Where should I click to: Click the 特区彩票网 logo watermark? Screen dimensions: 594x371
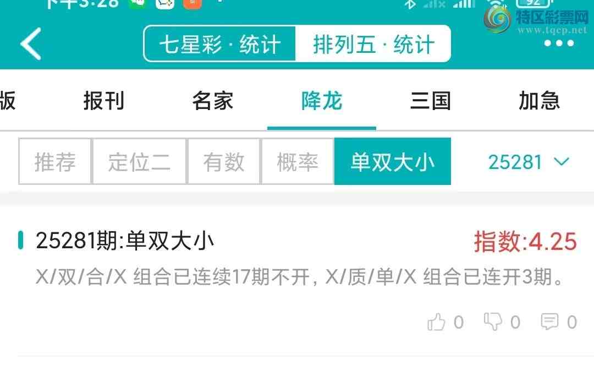click(536, 20)
